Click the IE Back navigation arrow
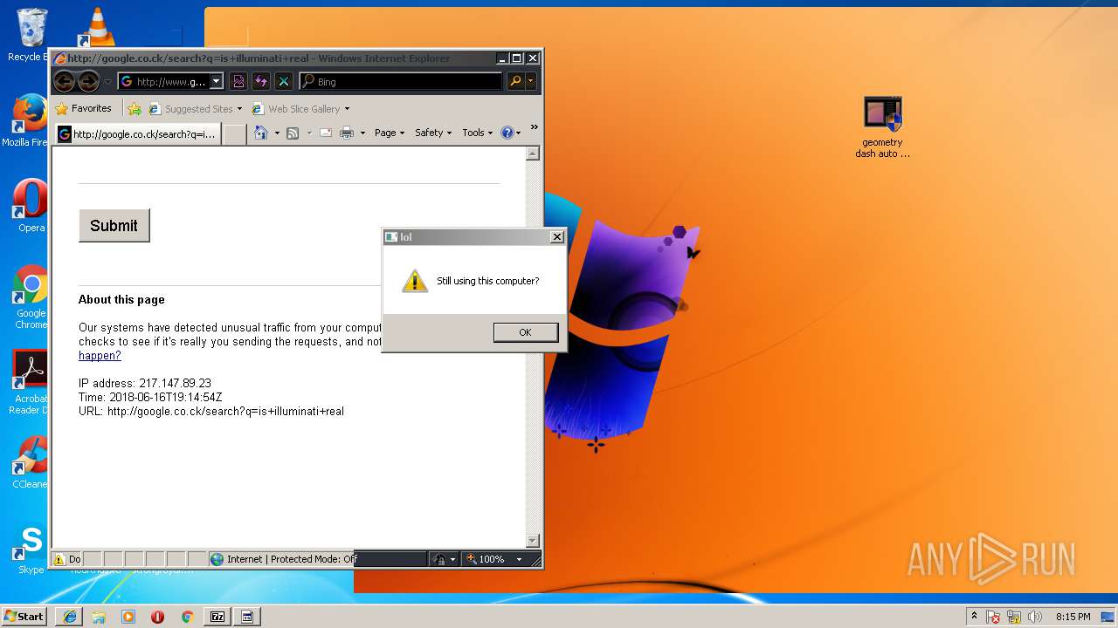The width and height of the screenshot is (1118, 628). click(64, 82)
